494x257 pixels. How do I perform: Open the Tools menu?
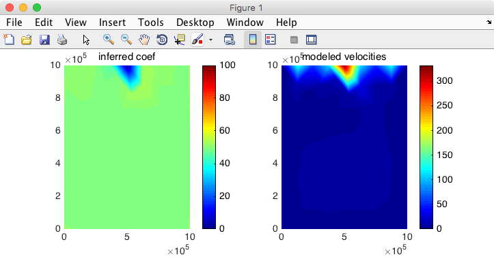point(150,22)
